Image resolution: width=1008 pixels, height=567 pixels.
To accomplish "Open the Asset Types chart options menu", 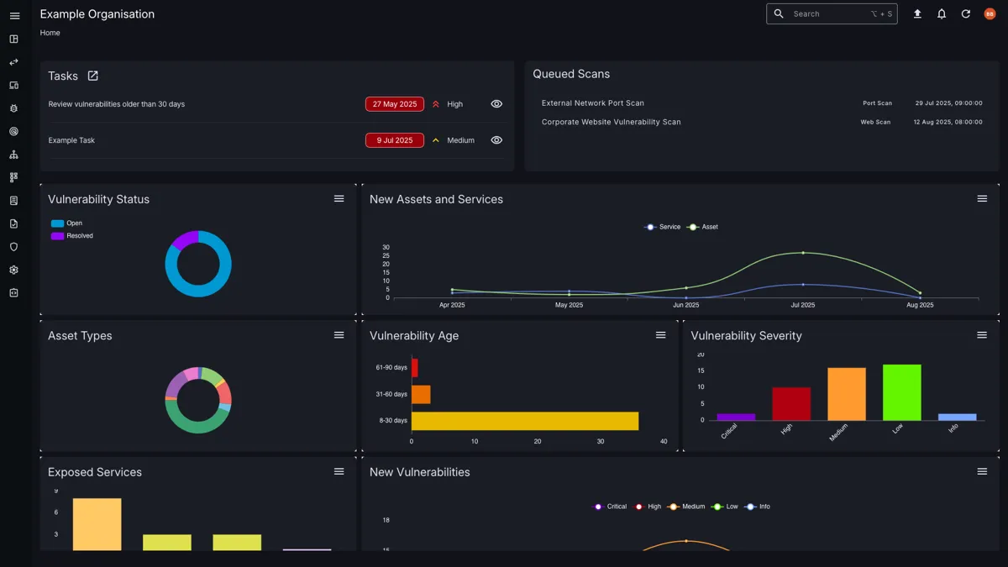I will (339, 334).
